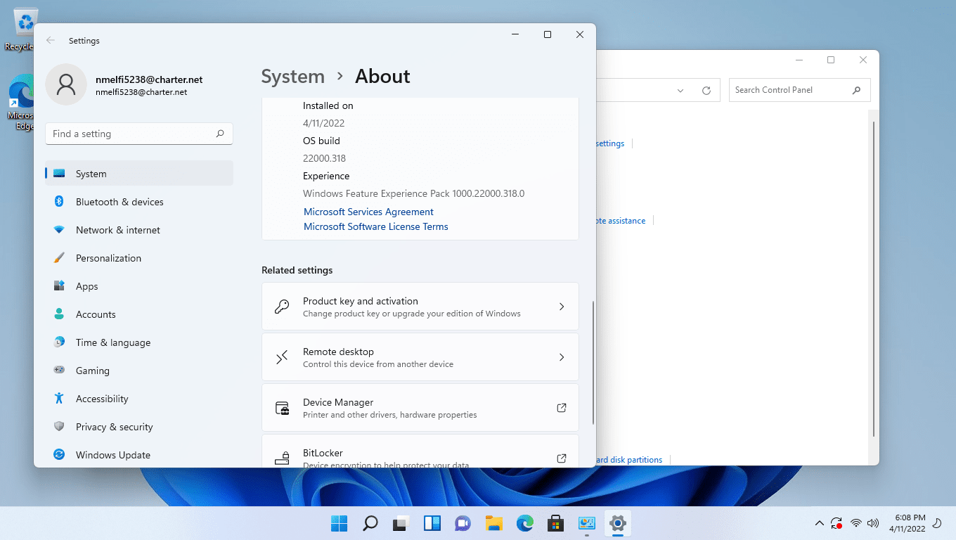Image resolution: width=956 pixels, height=540 pixels.
Task: Click System breadcrumb in header
Action: [x=293, y=76]
